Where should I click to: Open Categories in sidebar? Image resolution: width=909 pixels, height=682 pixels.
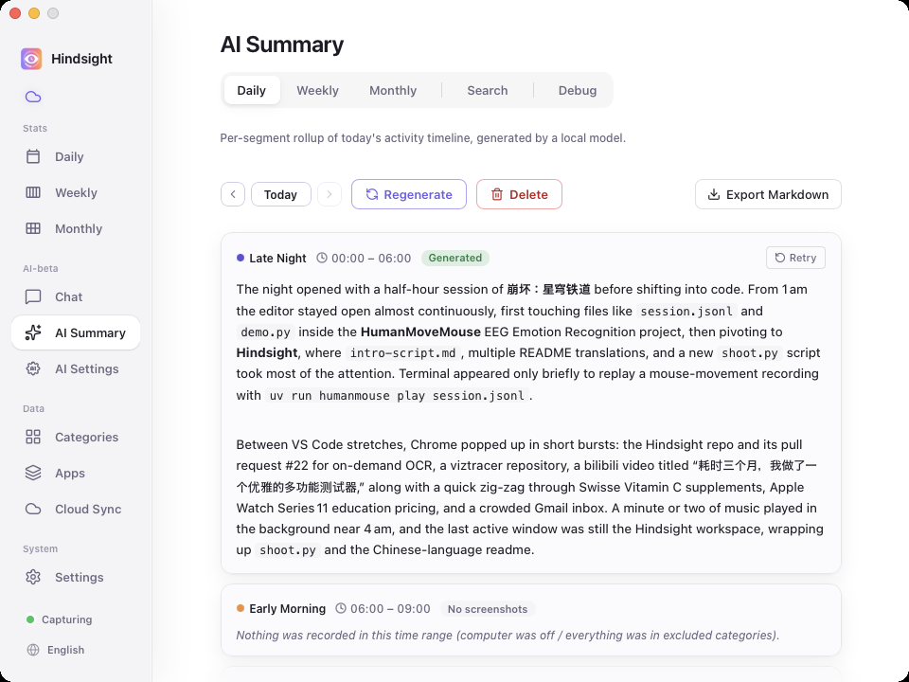click(76, 438)
